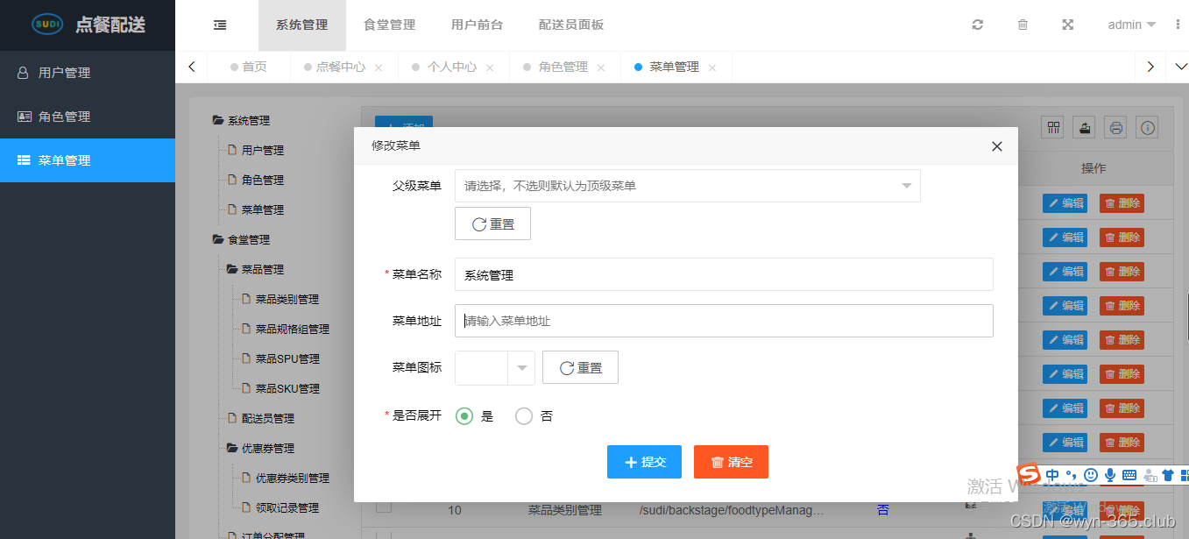
Task: Show later tabs with the right arrow
Action: click(x=1150, y=67)
